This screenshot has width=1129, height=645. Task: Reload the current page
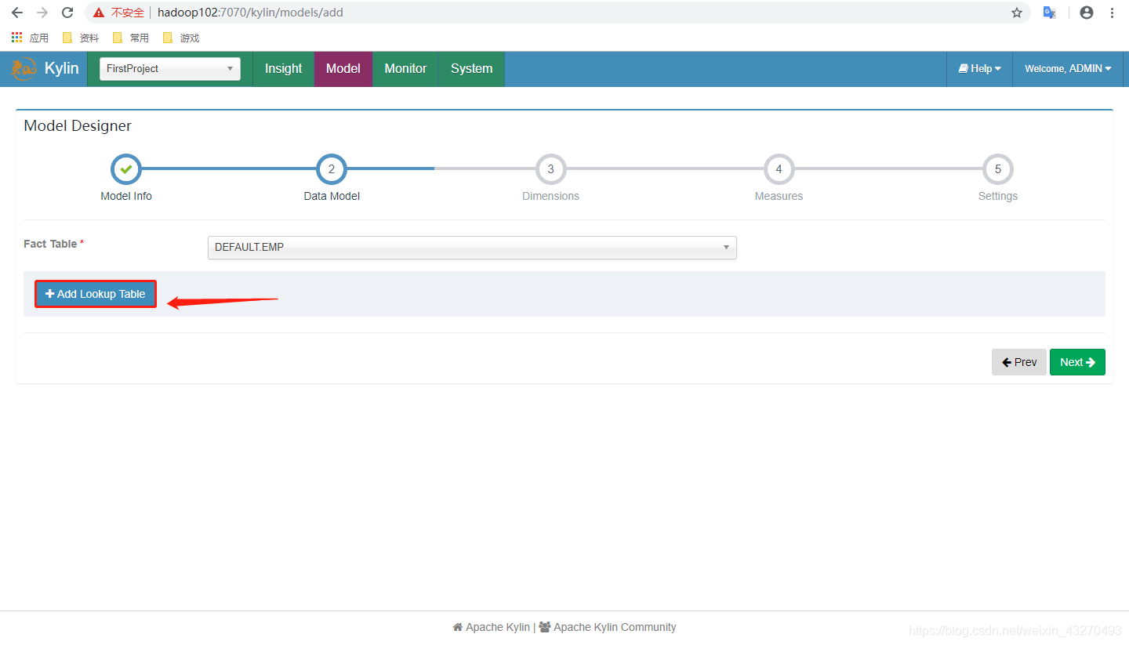tap(67, 13)
